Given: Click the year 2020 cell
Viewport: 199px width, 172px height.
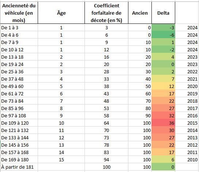Looking at the screenshot, I should click(x=187, y=86).
